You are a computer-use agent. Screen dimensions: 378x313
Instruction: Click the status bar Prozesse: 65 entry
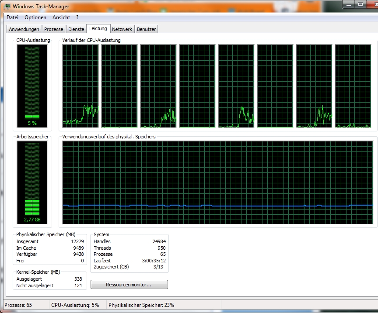point(18,305)
